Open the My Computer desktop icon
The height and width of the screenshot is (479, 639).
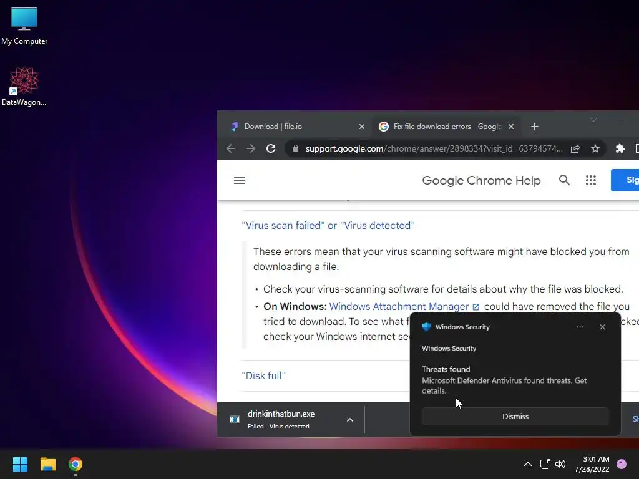(24, 25)
